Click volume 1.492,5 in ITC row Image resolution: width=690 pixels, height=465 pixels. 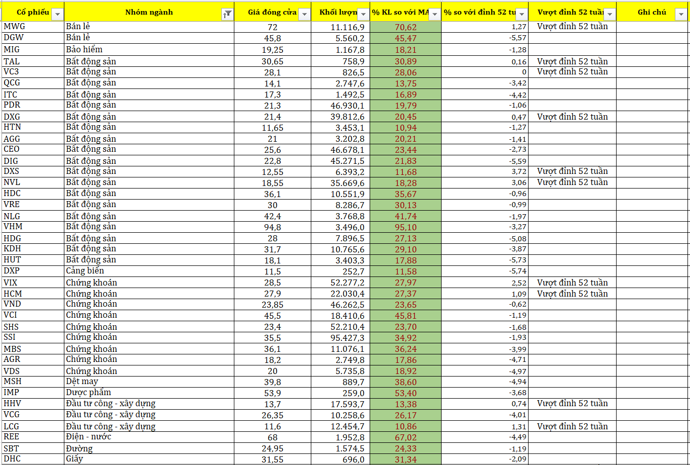[340, 95]
